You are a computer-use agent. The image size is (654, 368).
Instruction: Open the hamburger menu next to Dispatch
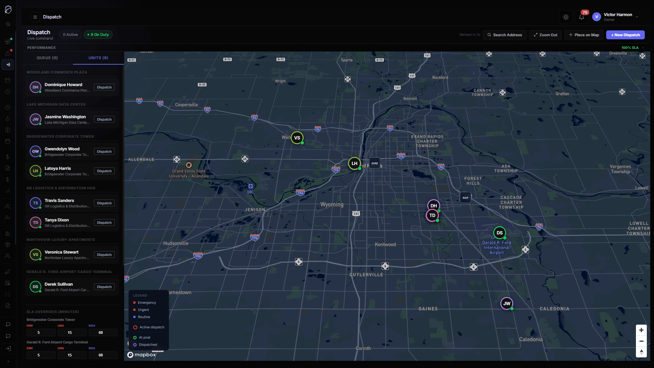pyautogui.click(x=35, y=17)
